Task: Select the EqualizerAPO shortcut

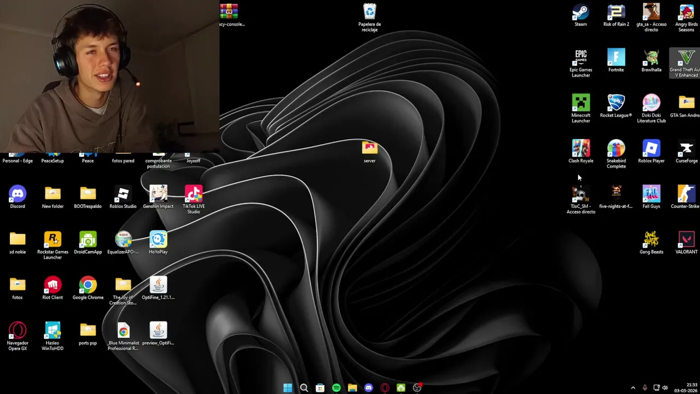Action: (123, 242)
